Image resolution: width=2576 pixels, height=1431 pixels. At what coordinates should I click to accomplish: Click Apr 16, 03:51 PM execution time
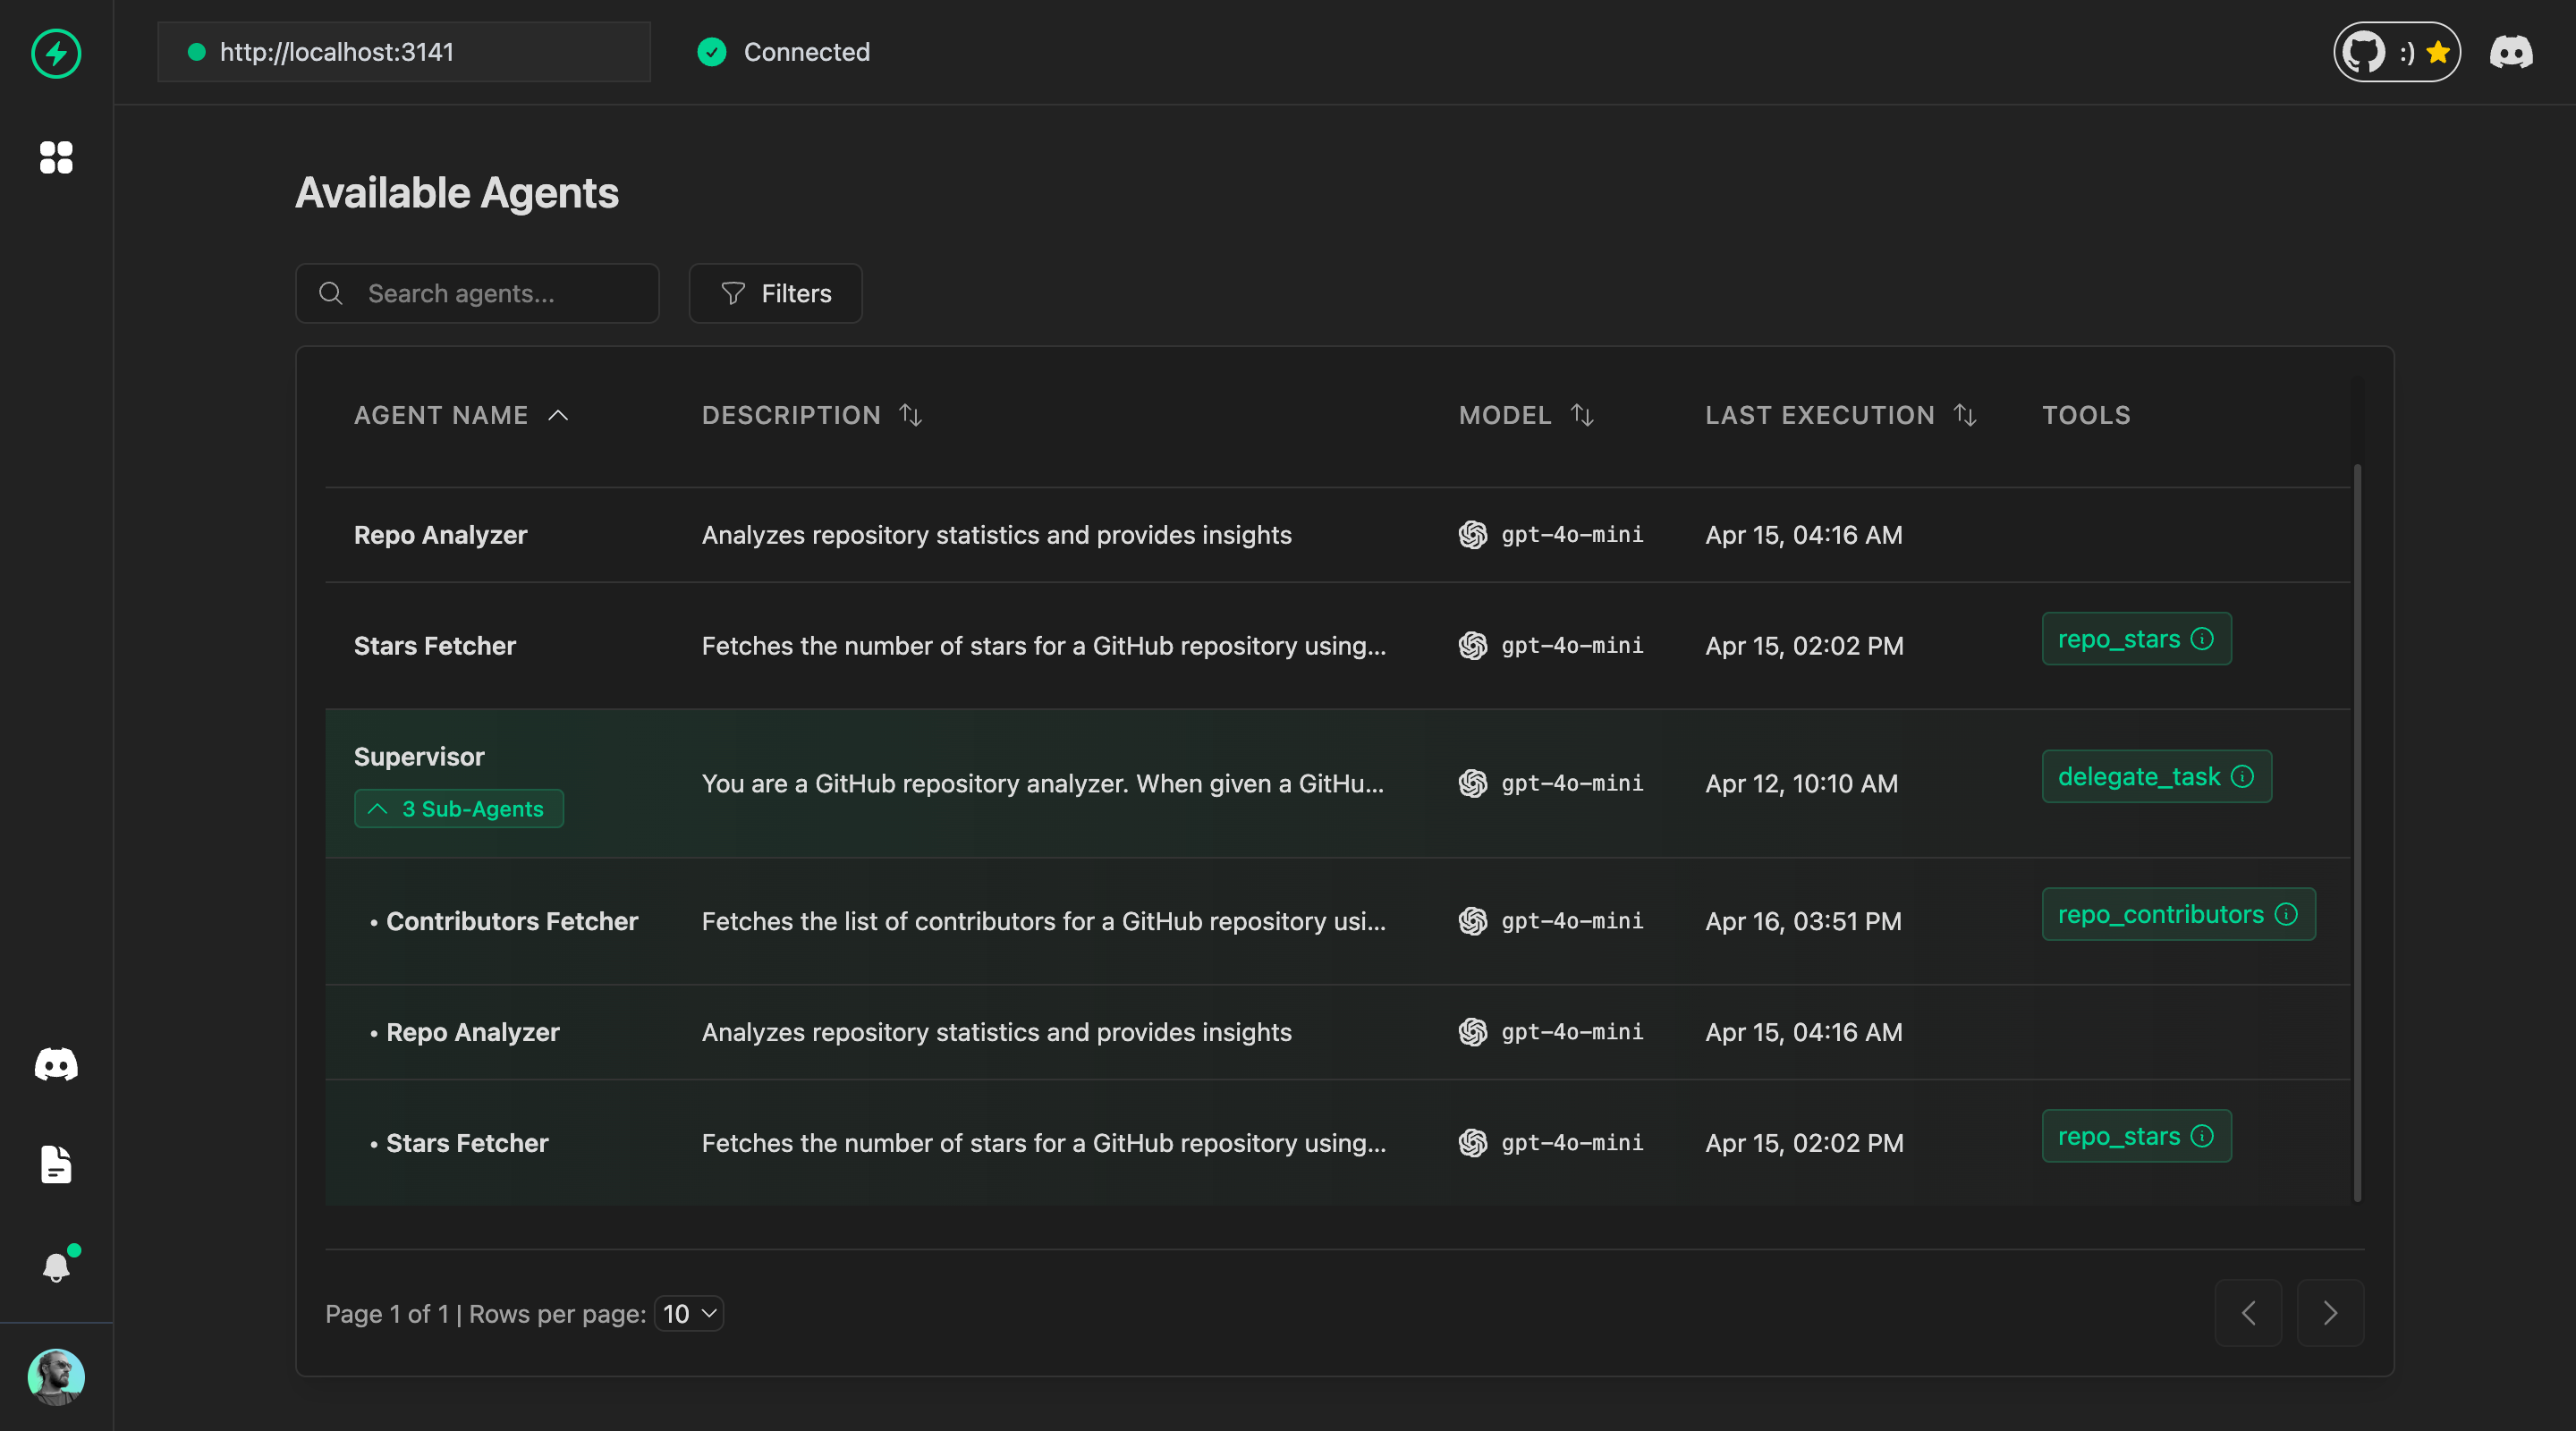pos(1803,921)
